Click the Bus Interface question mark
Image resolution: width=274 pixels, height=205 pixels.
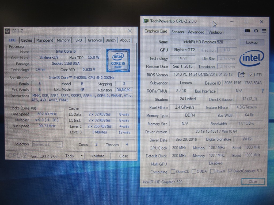pos(262,91)
